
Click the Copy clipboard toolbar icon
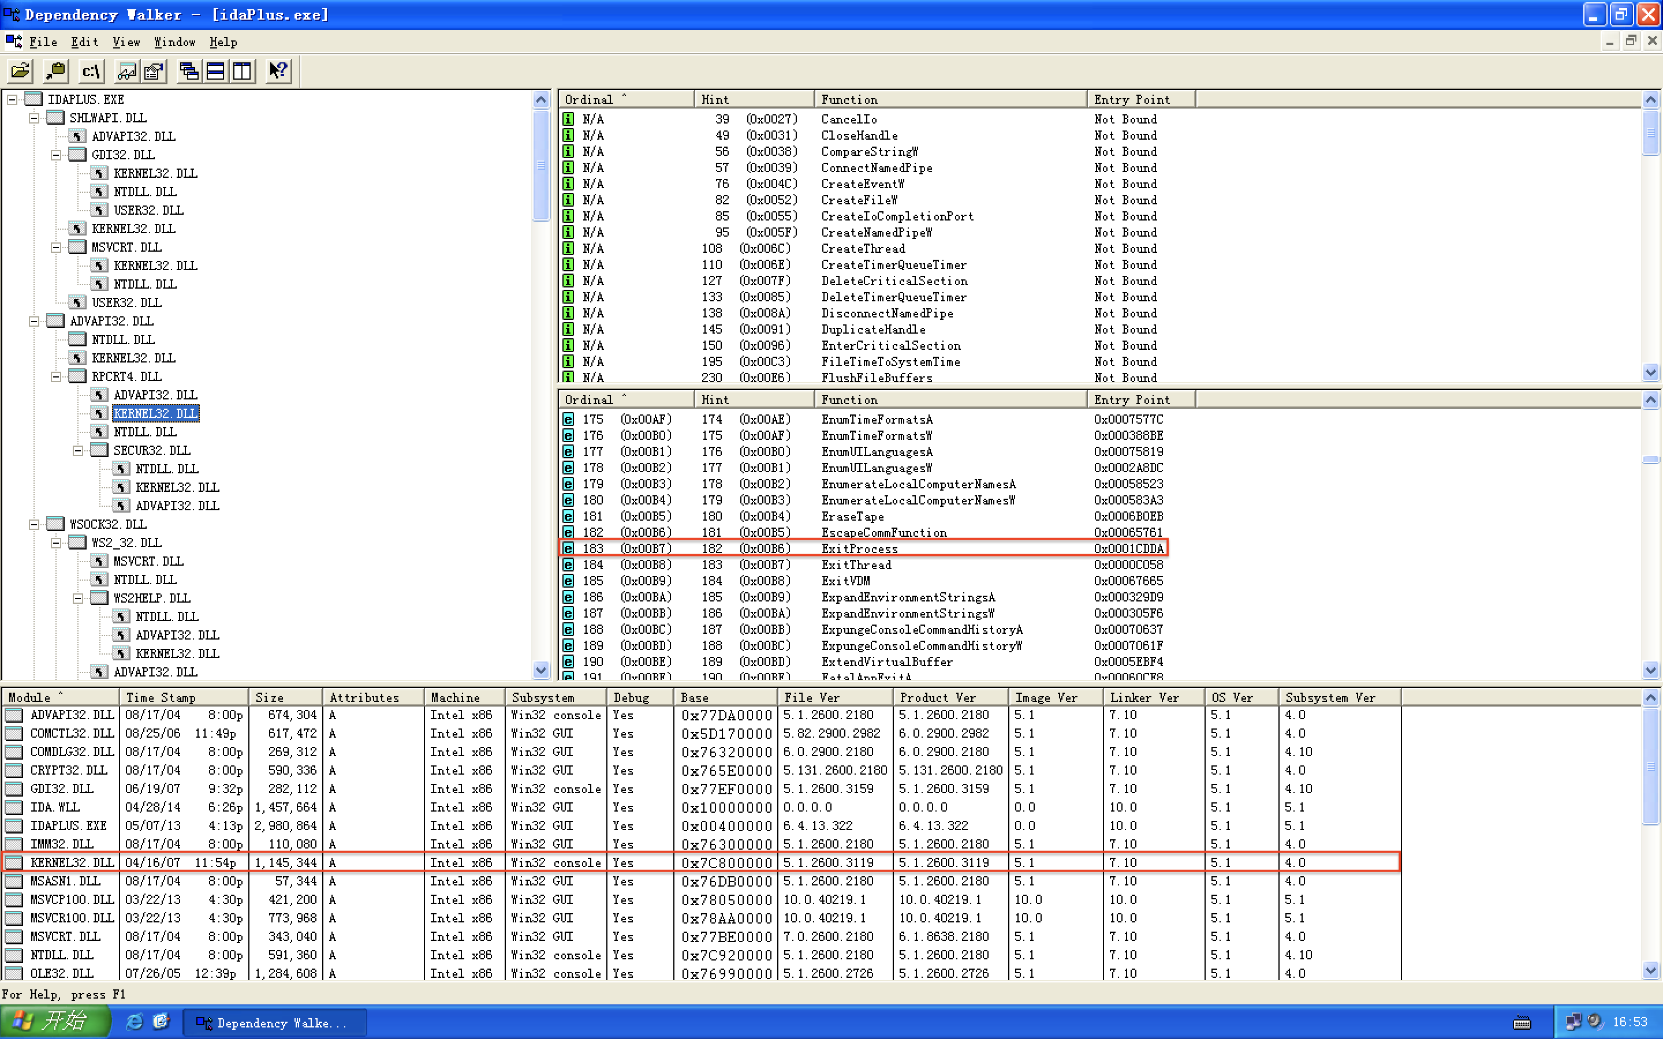[x=55, y=71]
